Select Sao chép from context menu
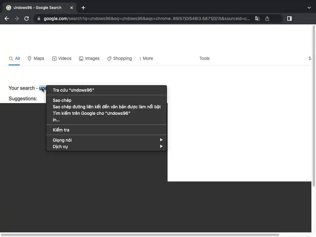Screen dimensions: 316x237 click(106, 100)
